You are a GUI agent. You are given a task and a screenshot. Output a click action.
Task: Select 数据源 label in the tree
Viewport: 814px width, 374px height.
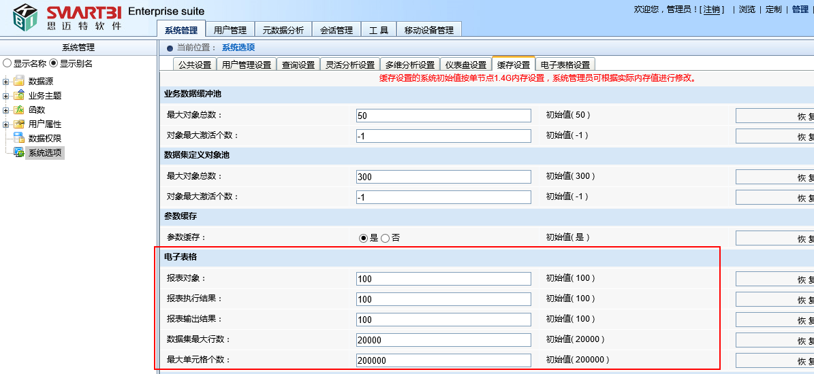[x=40, y=82]
